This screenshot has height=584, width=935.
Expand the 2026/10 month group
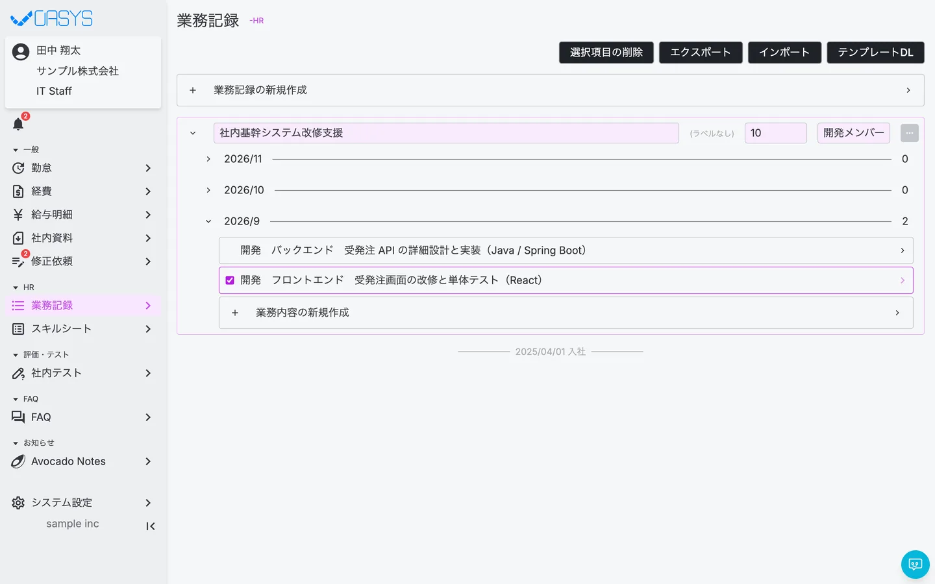point(208,190)
